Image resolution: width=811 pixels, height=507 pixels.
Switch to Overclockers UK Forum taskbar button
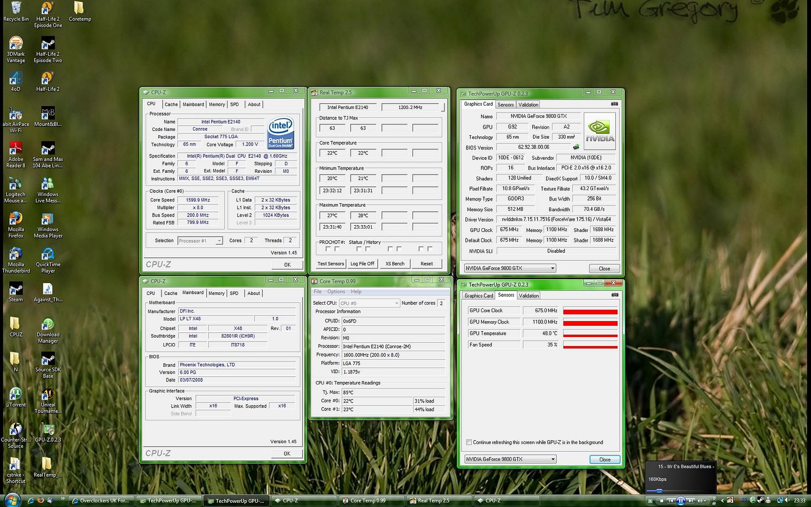coord(101,500)
